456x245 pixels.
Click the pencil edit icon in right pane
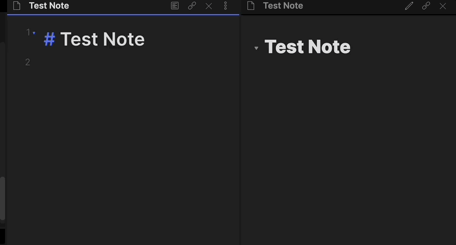pos(409,6)
